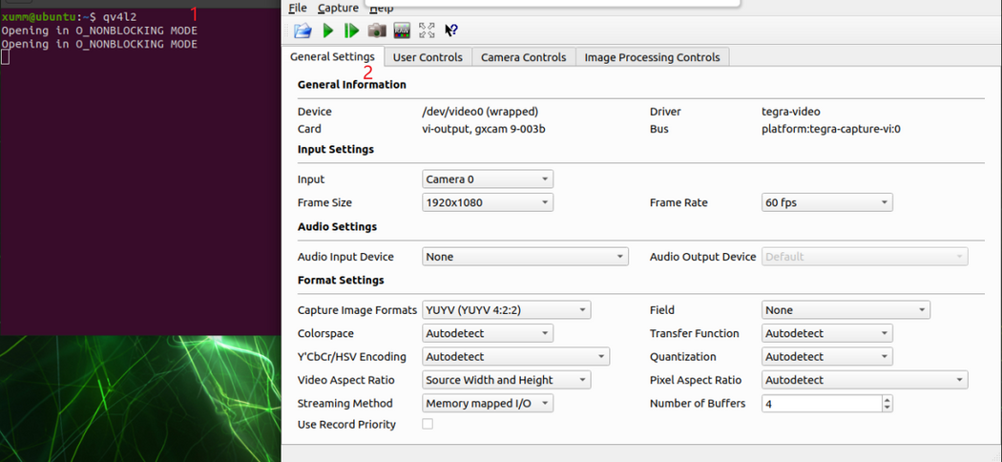Viewport: 1002px width, 462px height.
Task: Open the Image Processing Controls tab
Action: pyautogui.click(x=652, y=57)
